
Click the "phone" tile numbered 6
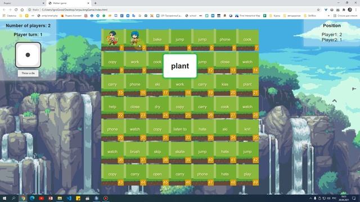[x=225, y=40]
